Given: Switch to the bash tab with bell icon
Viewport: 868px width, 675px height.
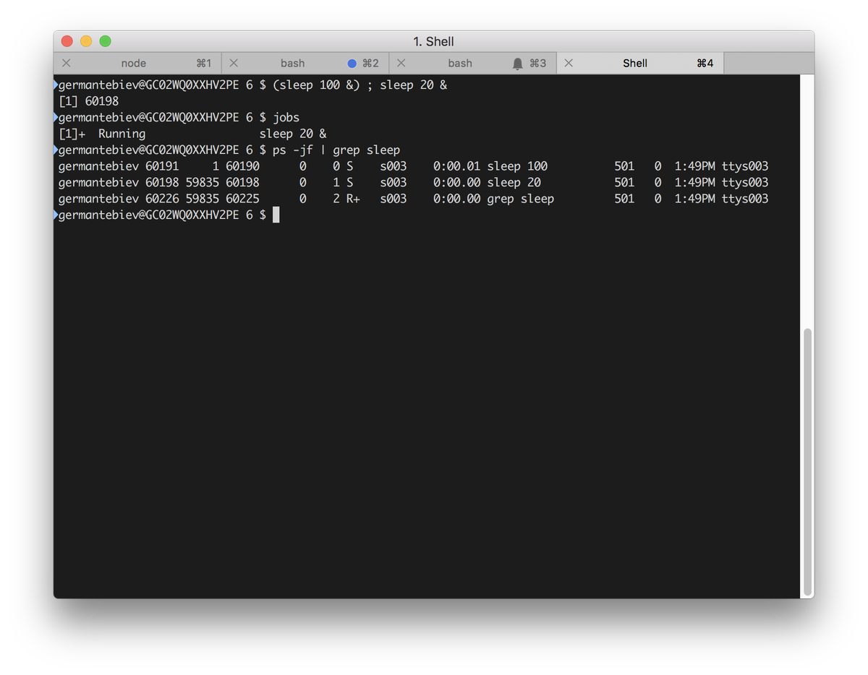Looking at the screenshot, I should pyautogui.click(x=473, y=64).
